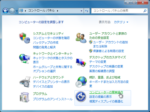The width and height of the screenshot is (150, 112).
Task: Expand the address bar history dropdown
Action: pyautogui.click(x=82, y=11)
